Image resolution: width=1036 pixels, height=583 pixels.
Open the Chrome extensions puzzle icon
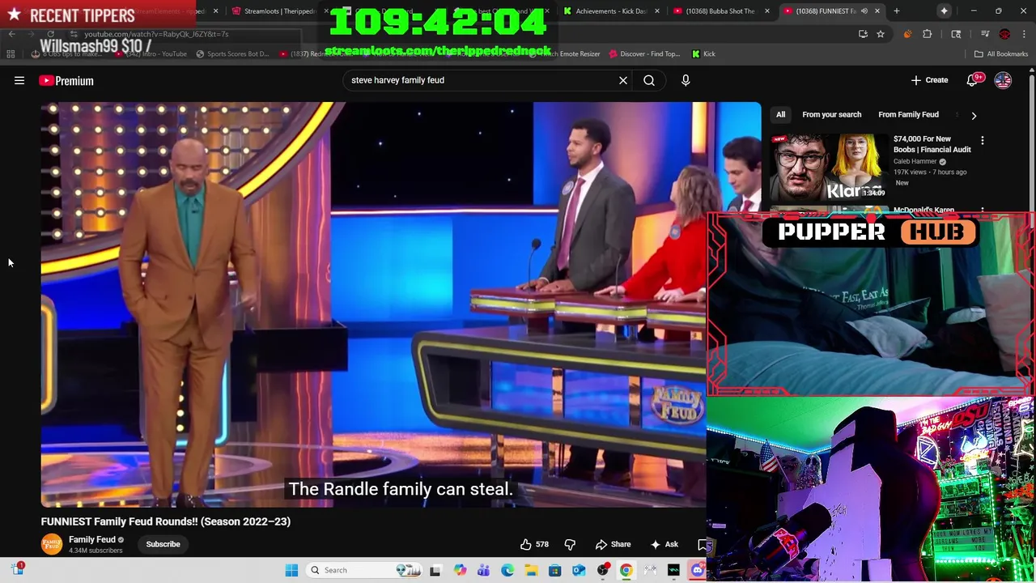[928, 34]
